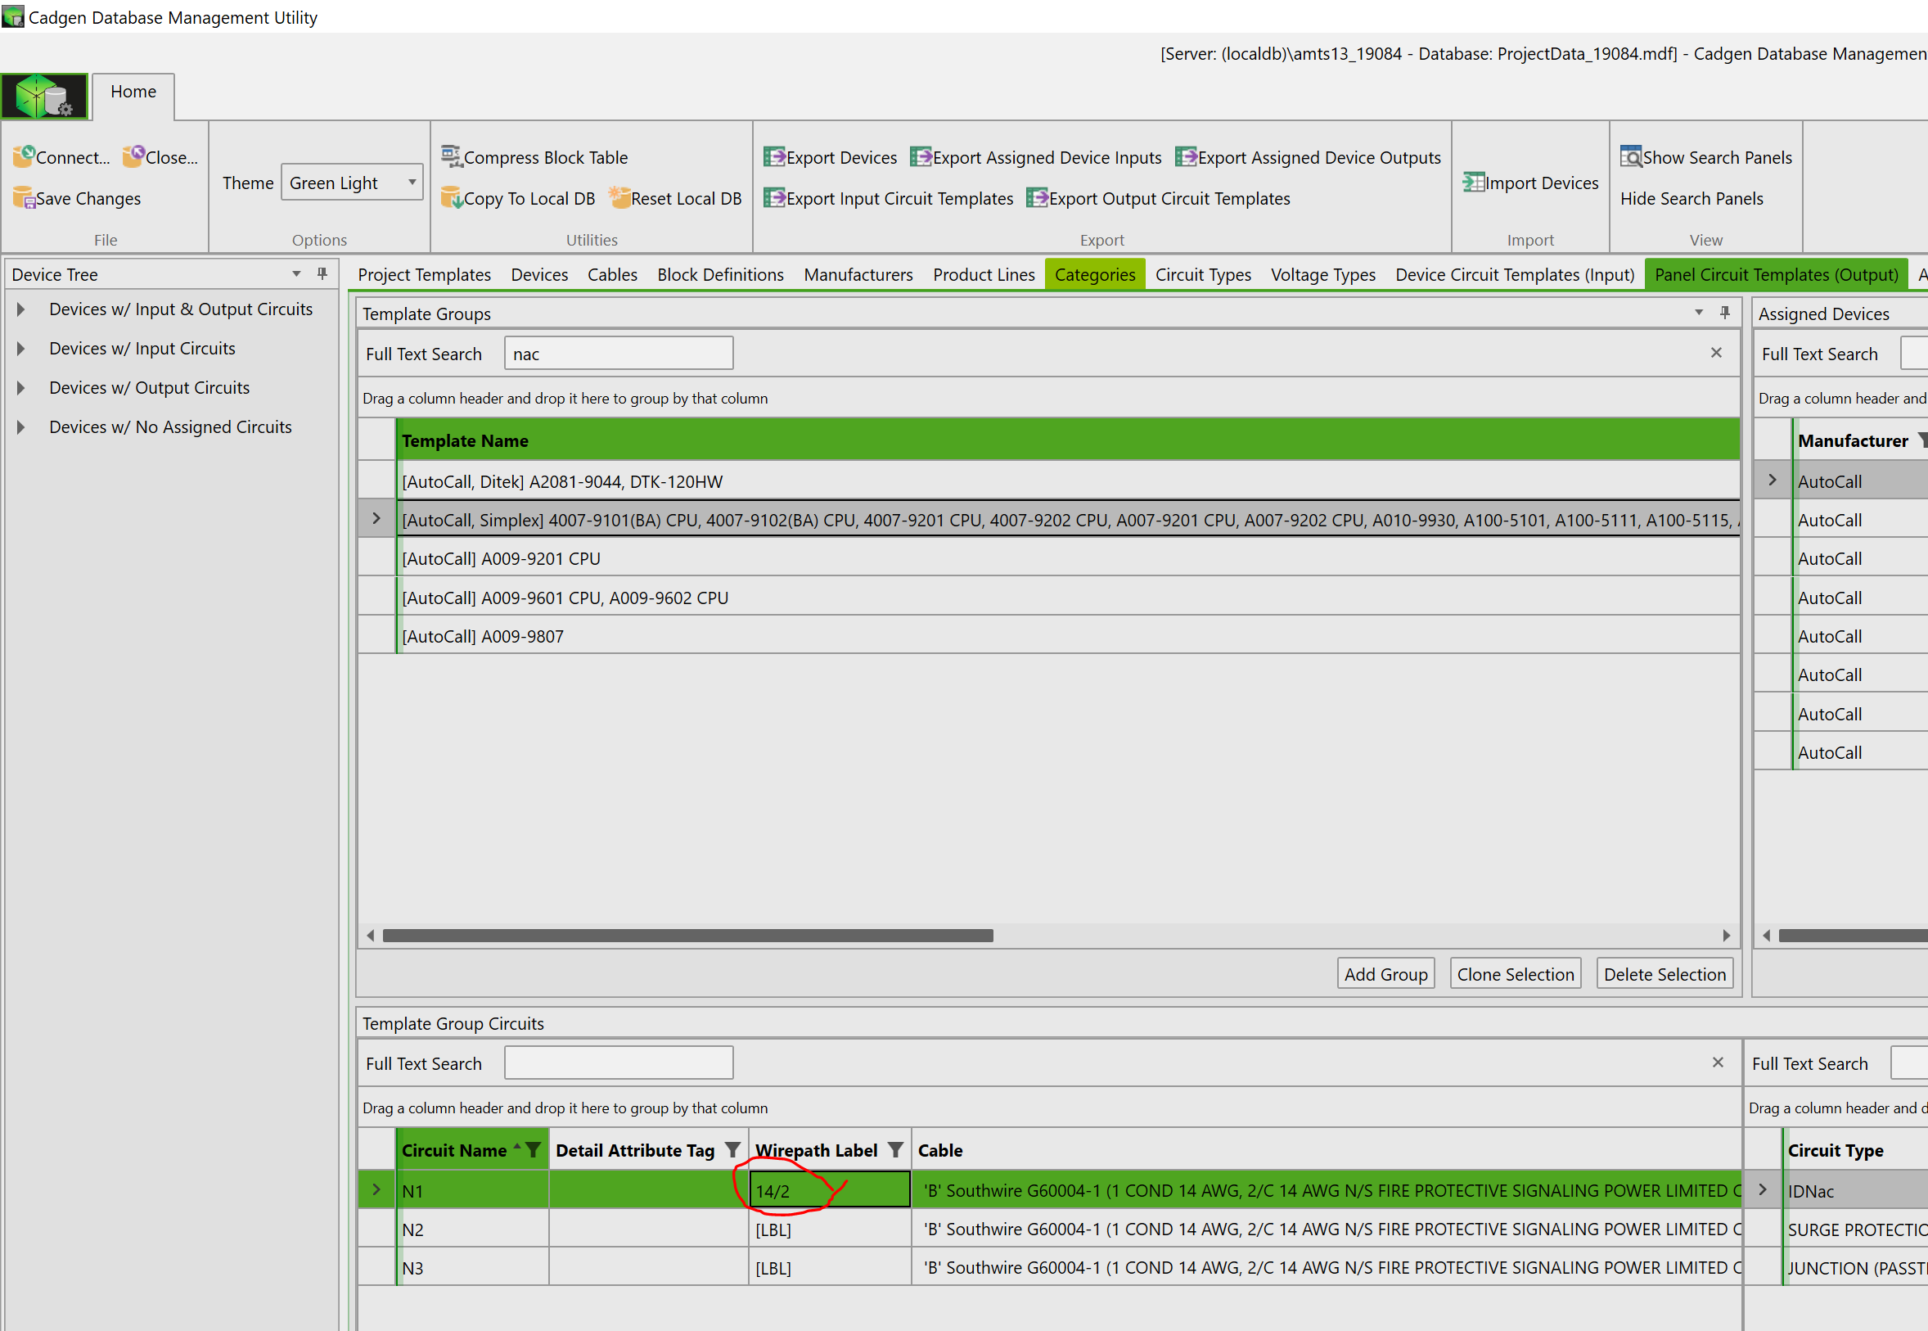Screen dimensions: 1928x1331
Task: Open the Voltage Types tab
Action: (1323, 274)
